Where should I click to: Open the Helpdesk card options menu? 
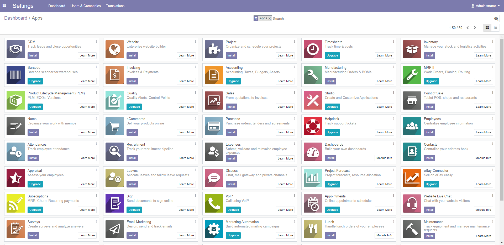coord(393,118)
